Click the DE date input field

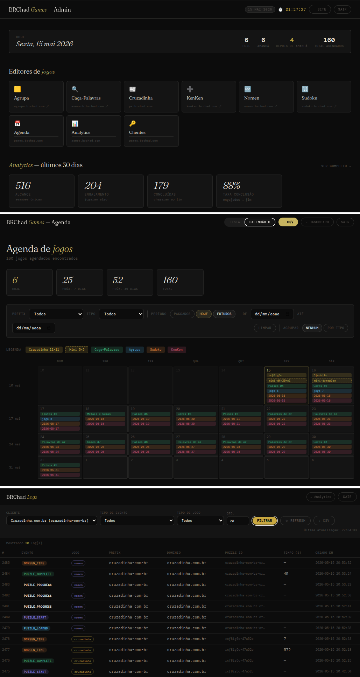(x=272, y=314)
